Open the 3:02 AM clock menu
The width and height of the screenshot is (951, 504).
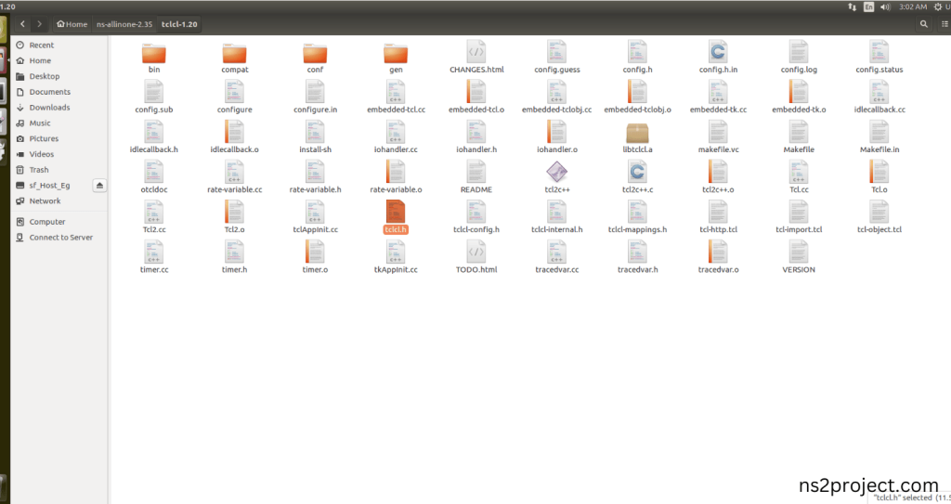click(x=913, y=6)
